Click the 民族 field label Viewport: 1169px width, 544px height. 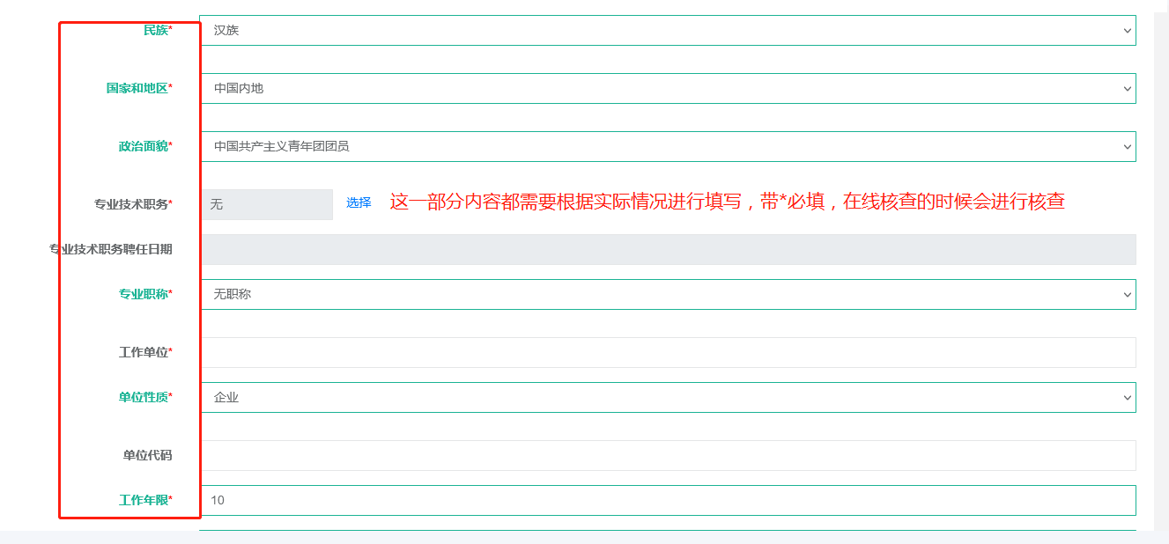point(156,30)
